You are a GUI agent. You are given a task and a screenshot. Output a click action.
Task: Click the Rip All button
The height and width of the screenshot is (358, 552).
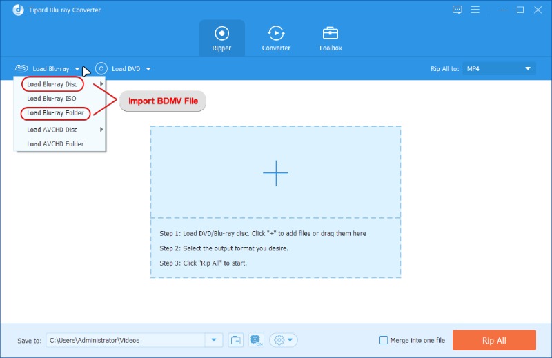coord(494,340)
